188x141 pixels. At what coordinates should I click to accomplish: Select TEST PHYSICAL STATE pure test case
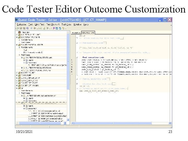(x=39, y=57)
